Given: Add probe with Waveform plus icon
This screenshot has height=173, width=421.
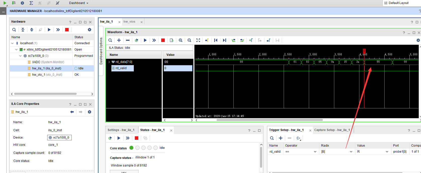Looking at the screenshot, I should tap(119, 40).
